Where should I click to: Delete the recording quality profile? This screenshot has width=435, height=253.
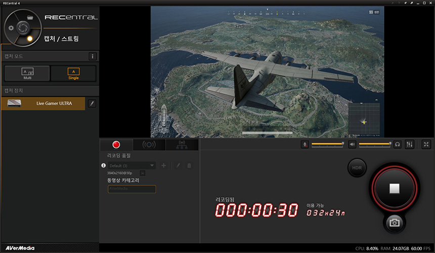(x=189, y=165)
